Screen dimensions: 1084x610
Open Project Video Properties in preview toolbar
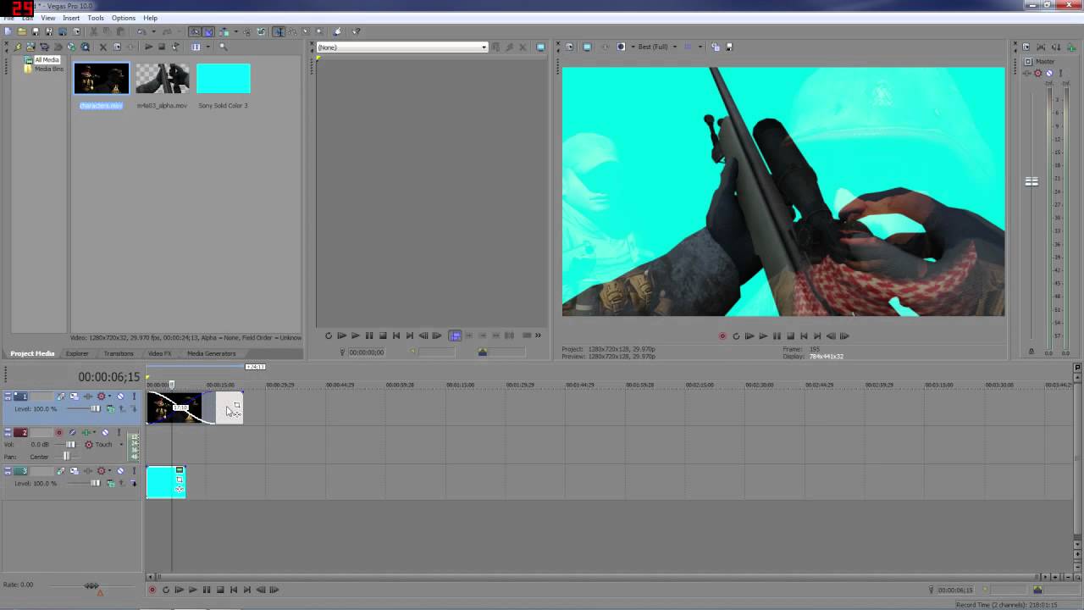(569, 47)
